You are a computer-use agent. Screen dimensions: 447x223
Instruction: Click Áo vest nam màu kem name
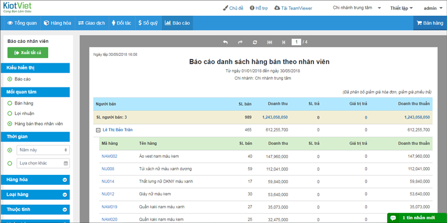[x=159, y=156]
